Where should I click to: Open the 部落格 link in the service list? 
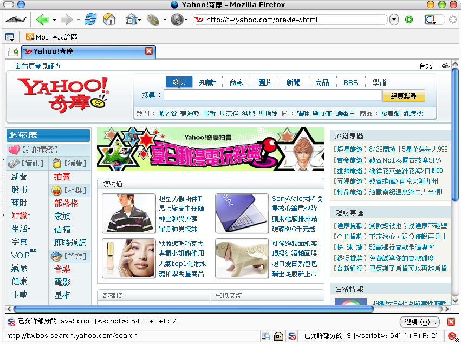66,204
